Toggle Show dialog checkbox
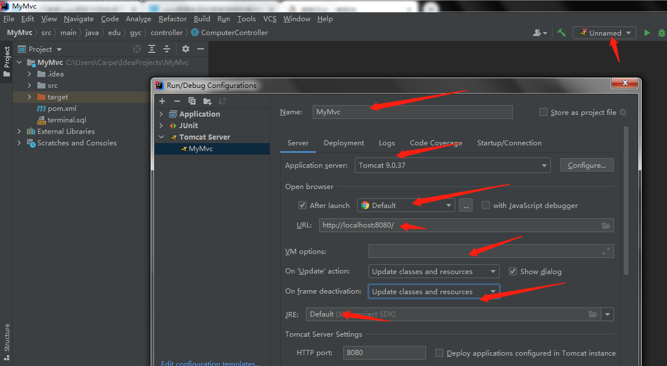The image size is (667, 366). tap(513, 271)
